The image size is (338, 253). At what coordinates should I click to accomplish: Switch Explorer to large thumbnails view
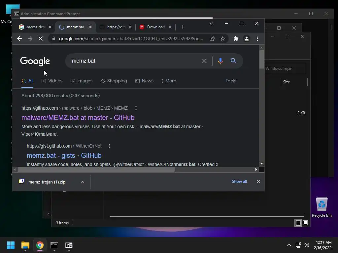[305, 223]
